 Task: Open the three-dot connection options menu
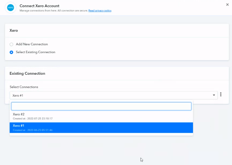(221, 94)
